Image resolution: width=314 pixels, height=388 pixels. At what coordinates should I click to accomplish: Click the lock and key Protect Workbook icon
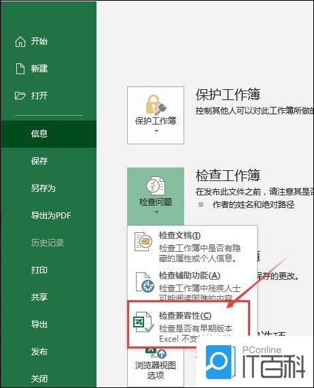point(156,105)
